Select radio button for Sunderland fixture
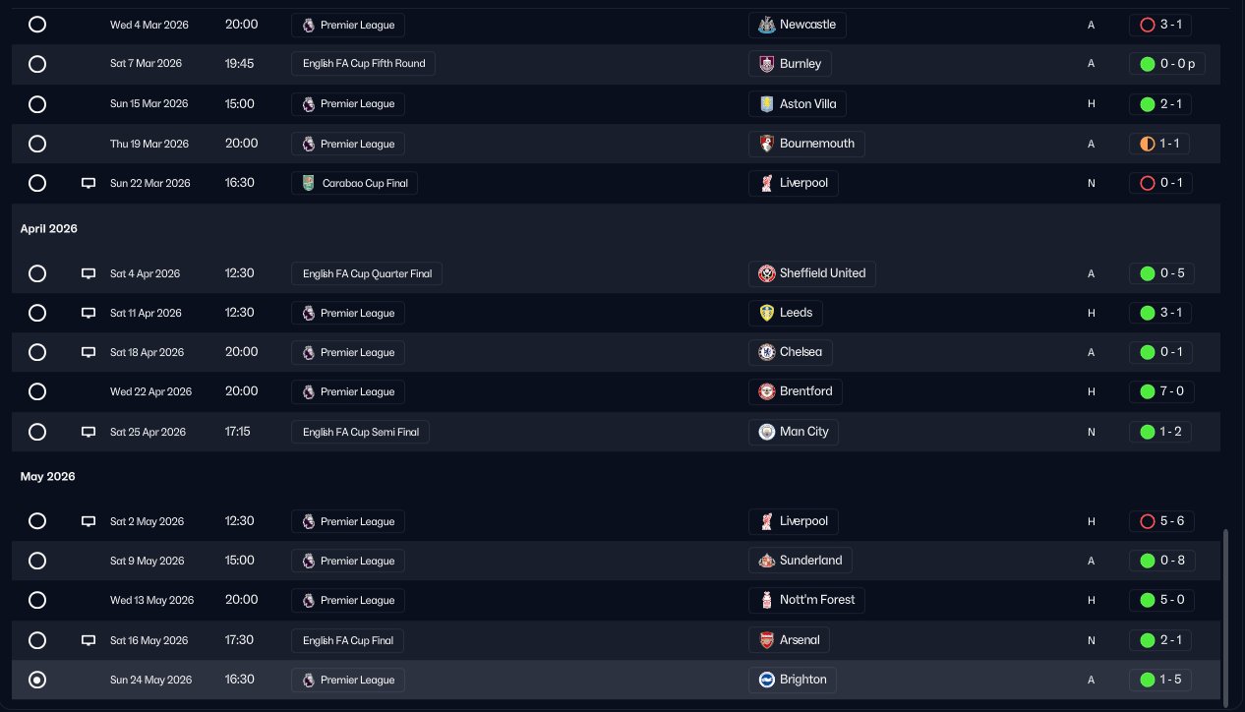Screen dimensions: 1245x712 (x=37, y=561)
